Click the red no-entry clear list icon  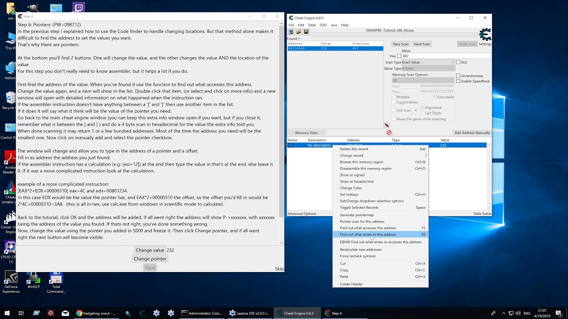pos(389,132)
